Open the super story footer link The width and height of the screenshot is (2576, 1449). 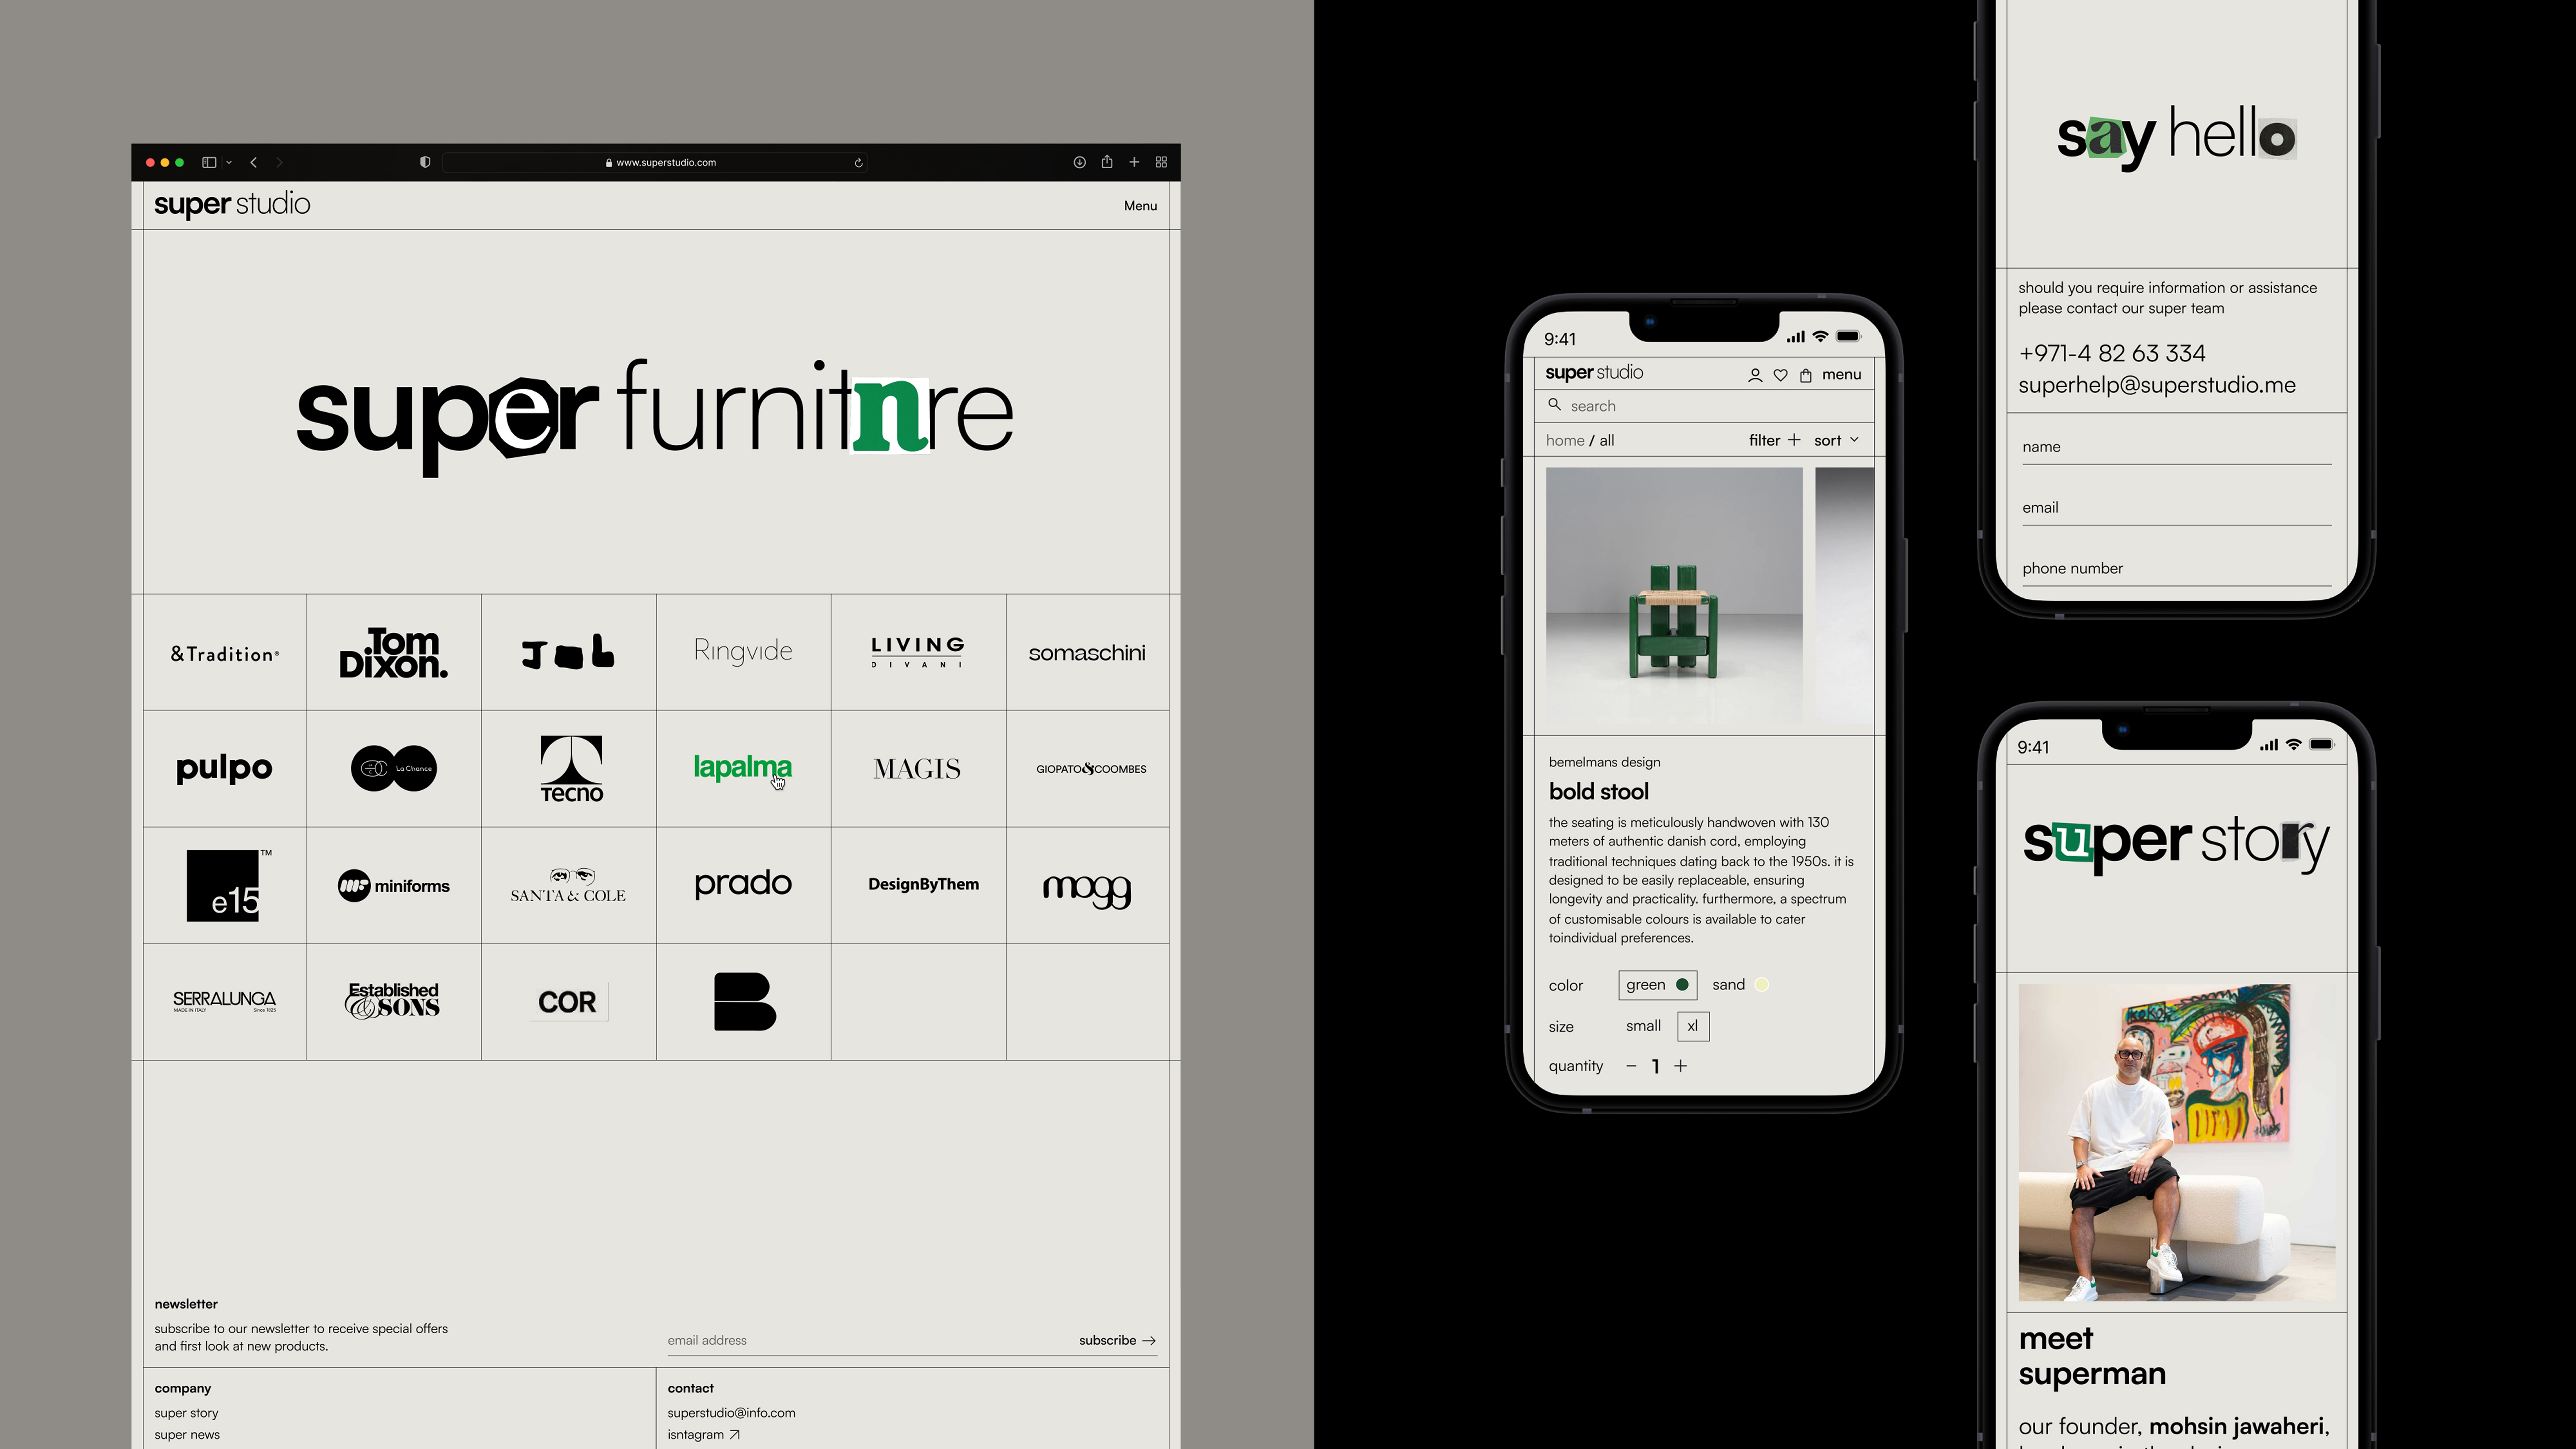click(186, 1413)
